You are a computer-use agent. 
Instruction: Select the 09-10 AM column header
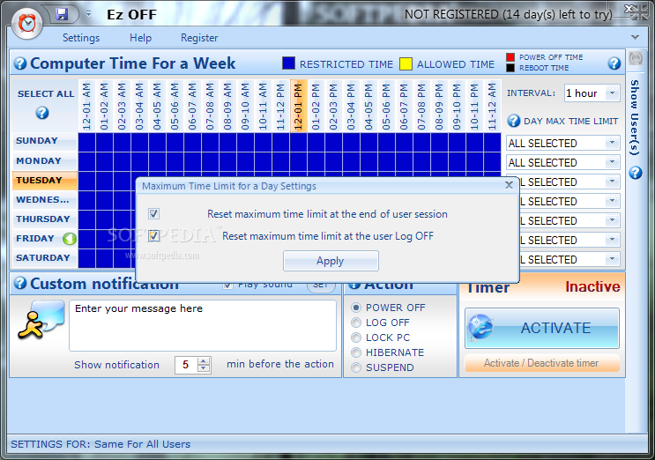[x=245, y=106]
